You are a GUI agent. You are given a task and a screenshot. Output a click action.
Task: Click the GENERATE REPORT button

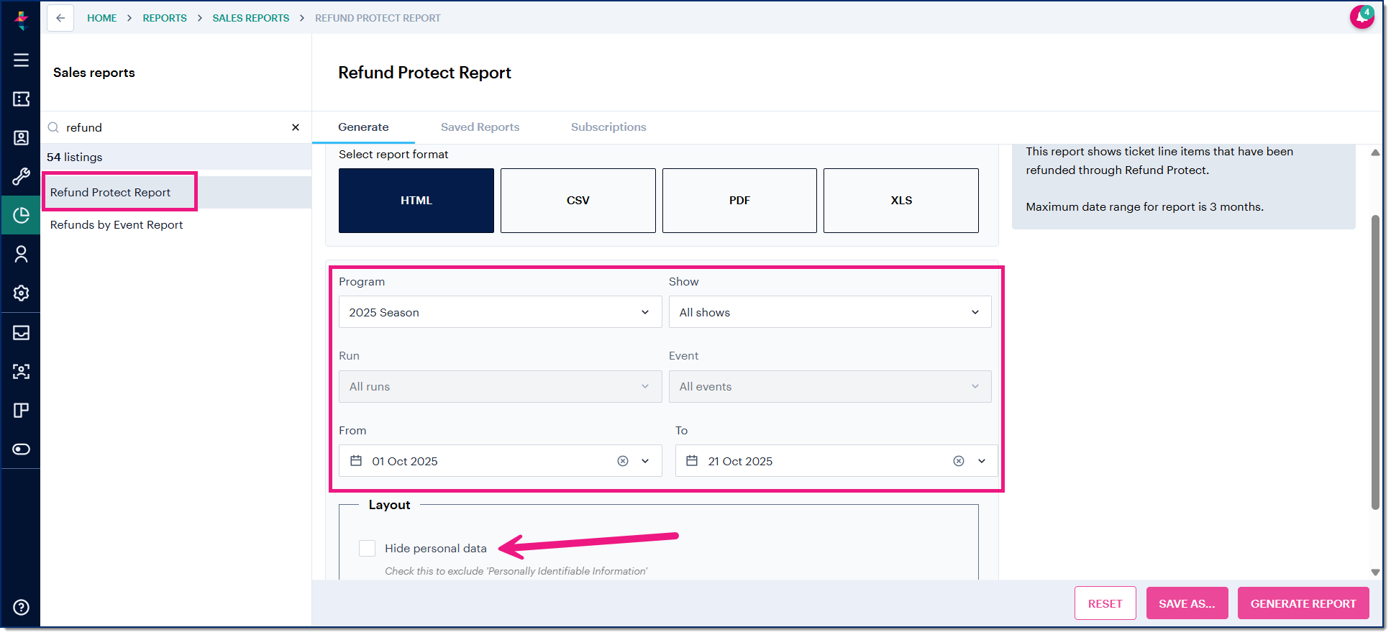coord(1303,603)
